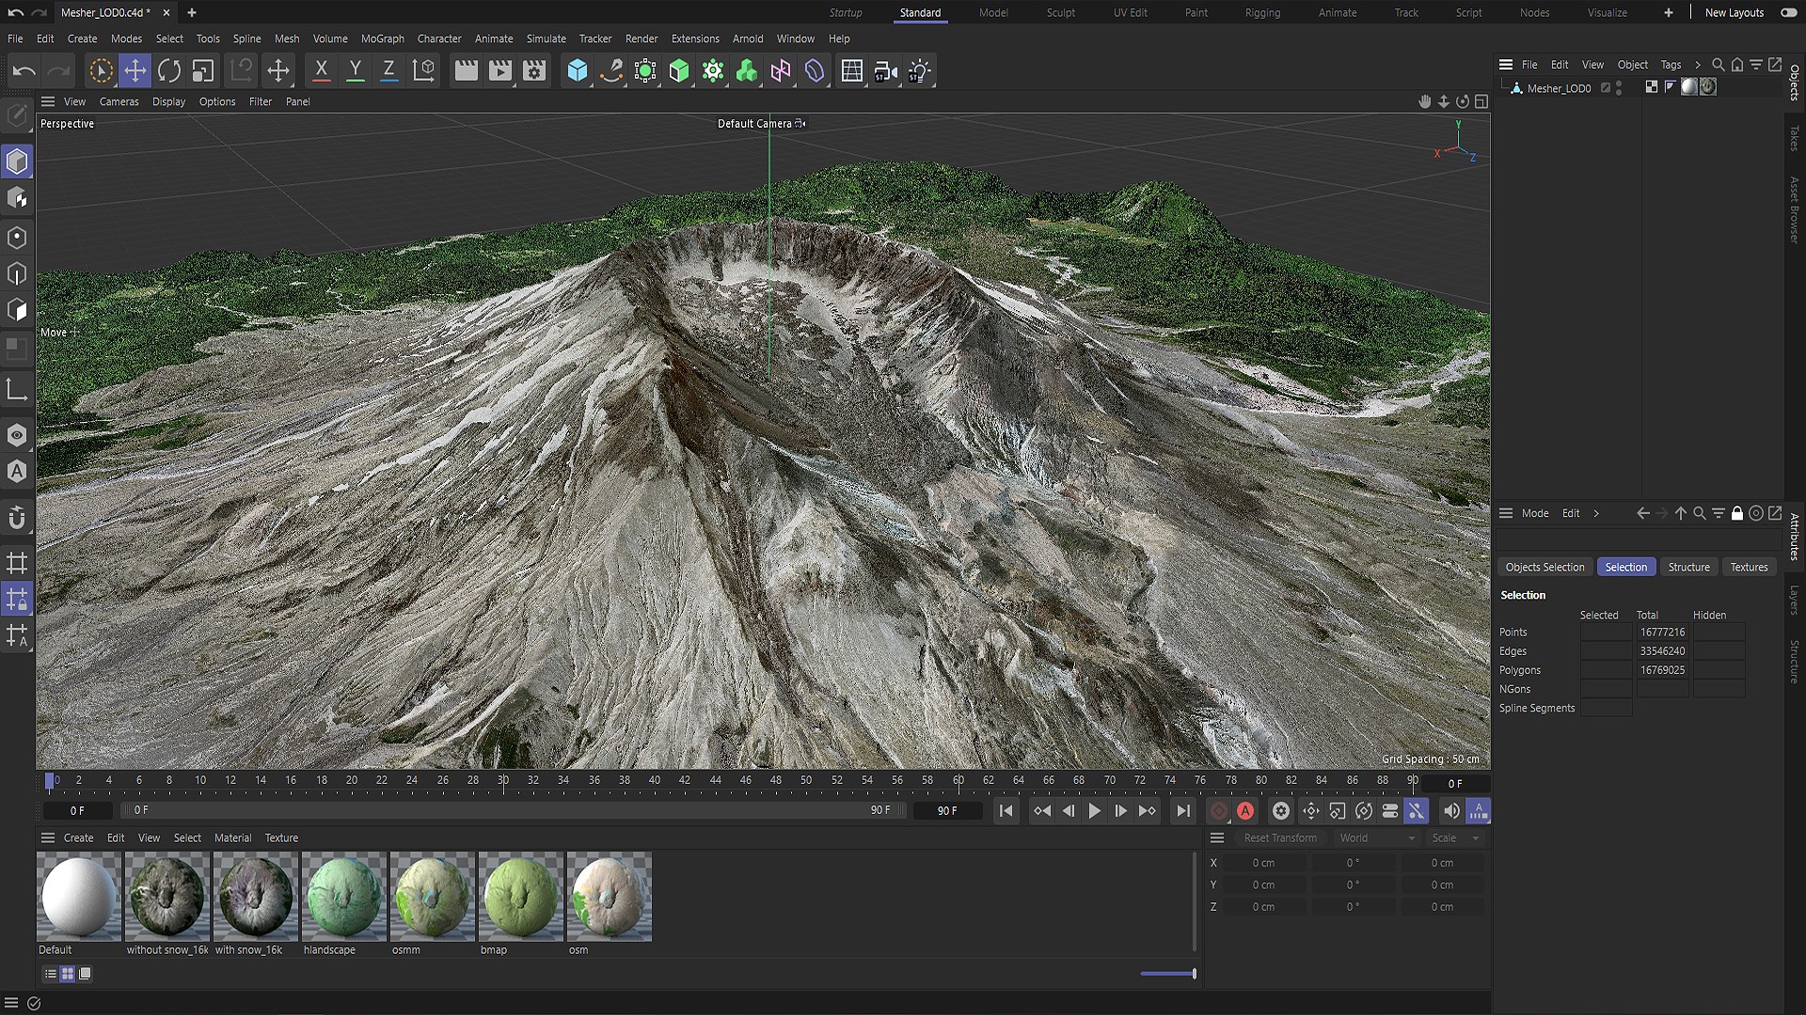Click the viewport pan hand icon

[1424, 101]
